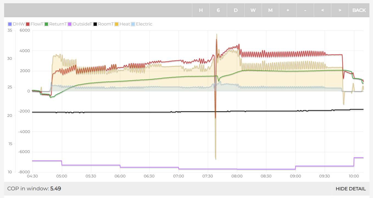Pan right with the > button
This screenshot has width=373, height=198.
point(340,10)
